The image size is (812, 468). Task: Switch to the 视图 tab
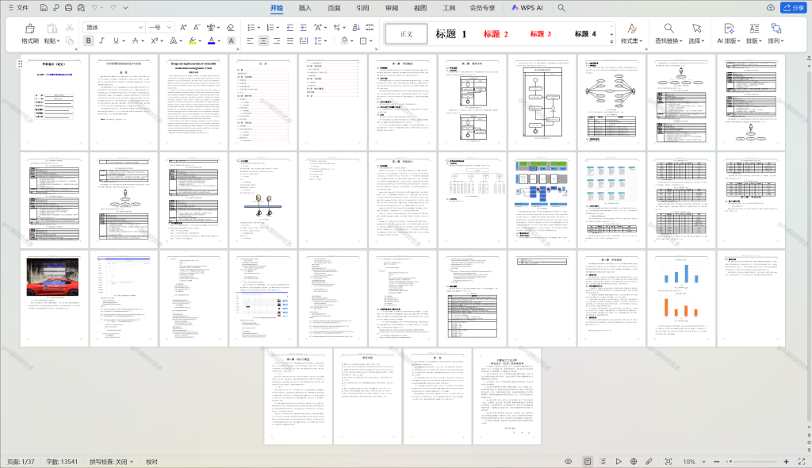click(x=420, y=8)
